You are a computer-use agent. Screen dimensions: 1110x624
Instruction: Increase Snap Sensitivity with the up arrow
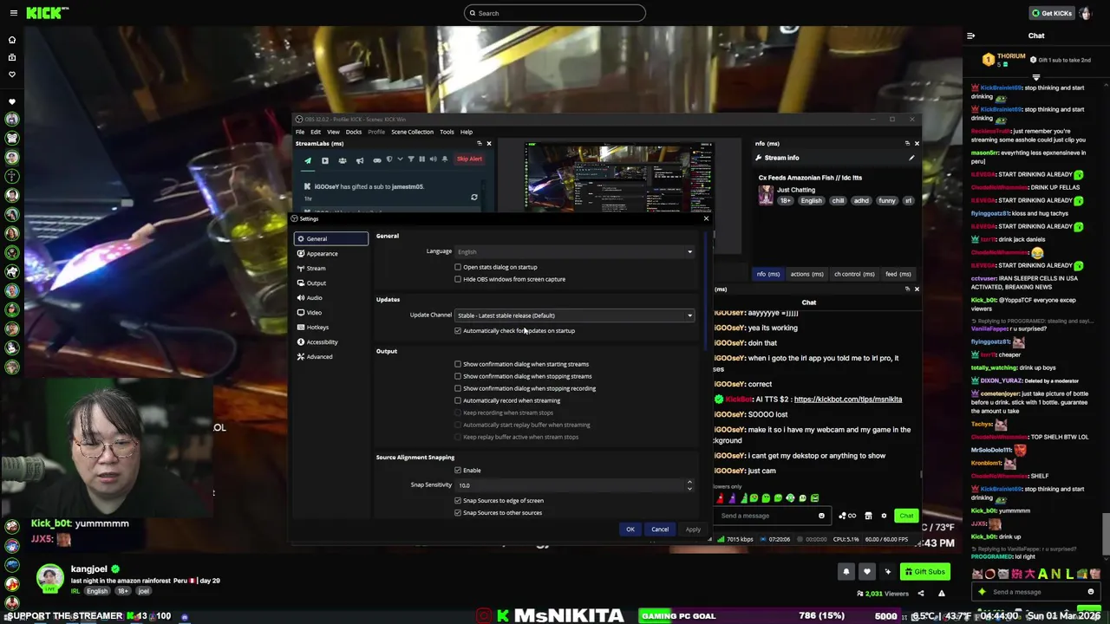689,482
